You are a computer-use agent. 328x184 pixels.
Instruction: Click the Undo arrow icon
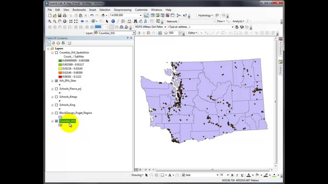tap(92, 16)
